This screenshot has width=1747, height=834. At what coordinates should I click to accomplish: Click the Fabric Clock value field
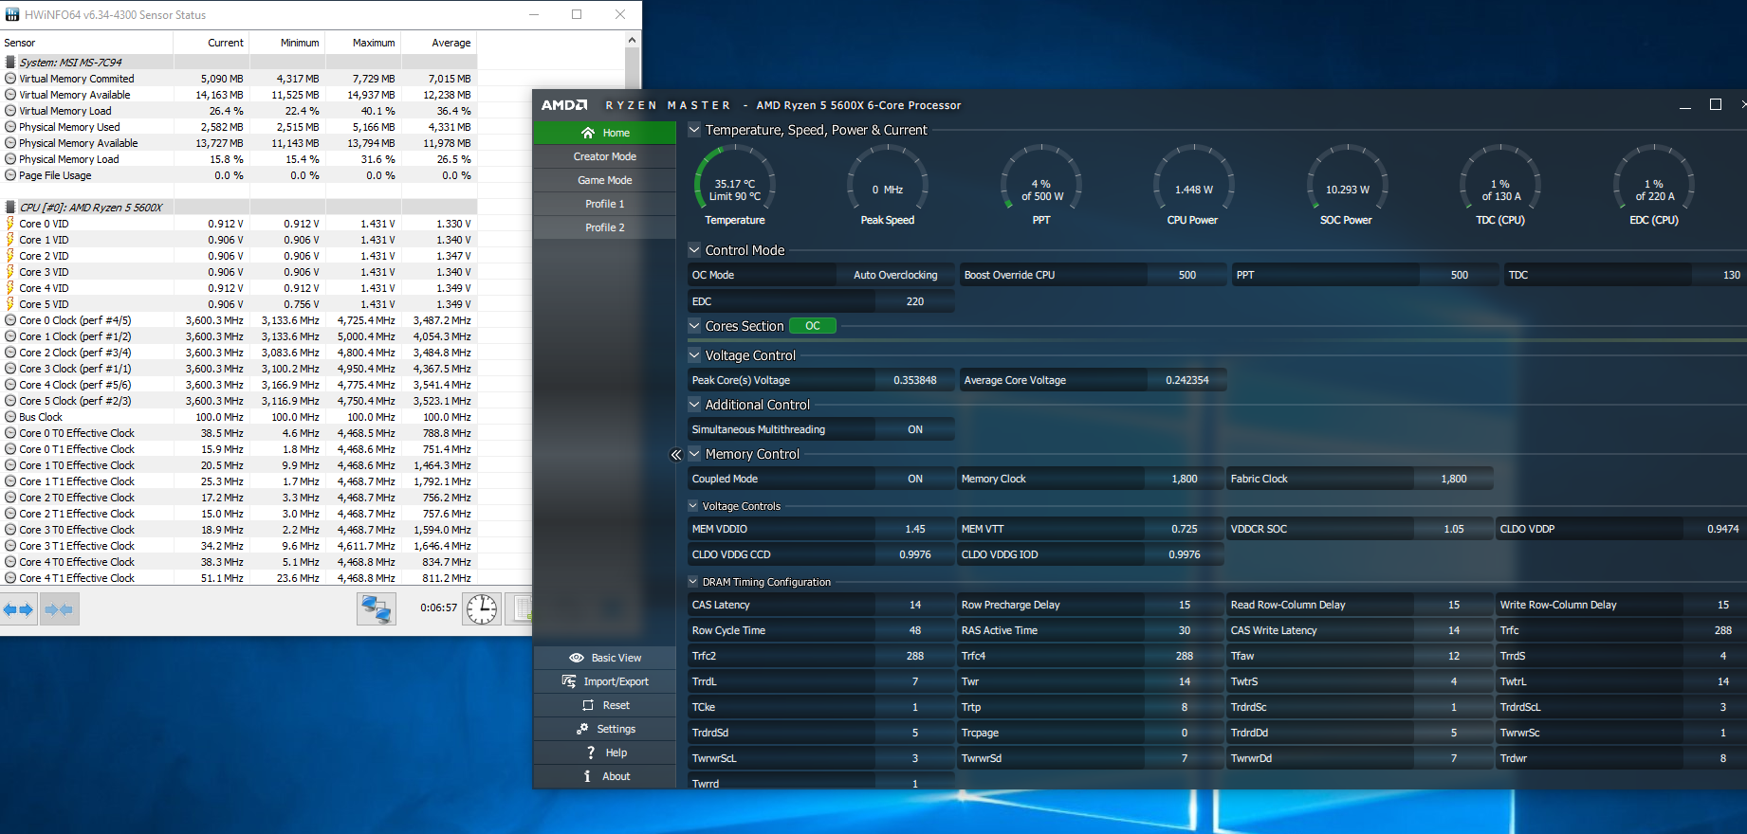[1454, 479]
